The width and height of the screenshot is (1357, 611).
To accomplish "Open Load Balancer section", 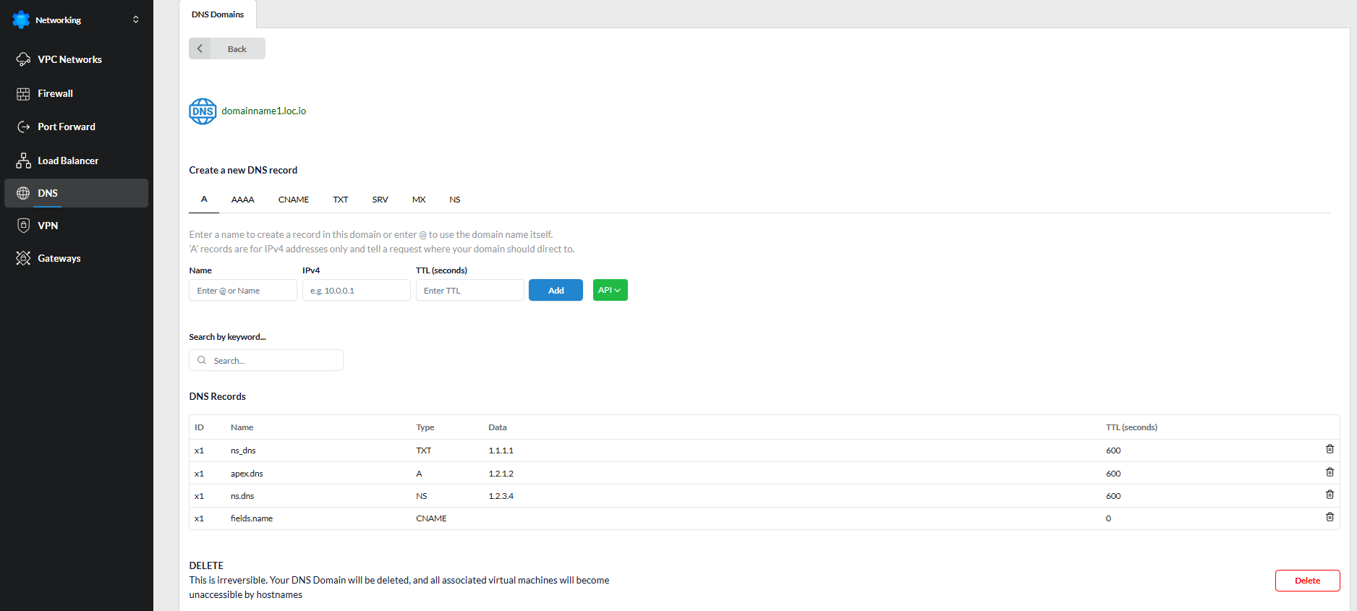I will 67,161.
